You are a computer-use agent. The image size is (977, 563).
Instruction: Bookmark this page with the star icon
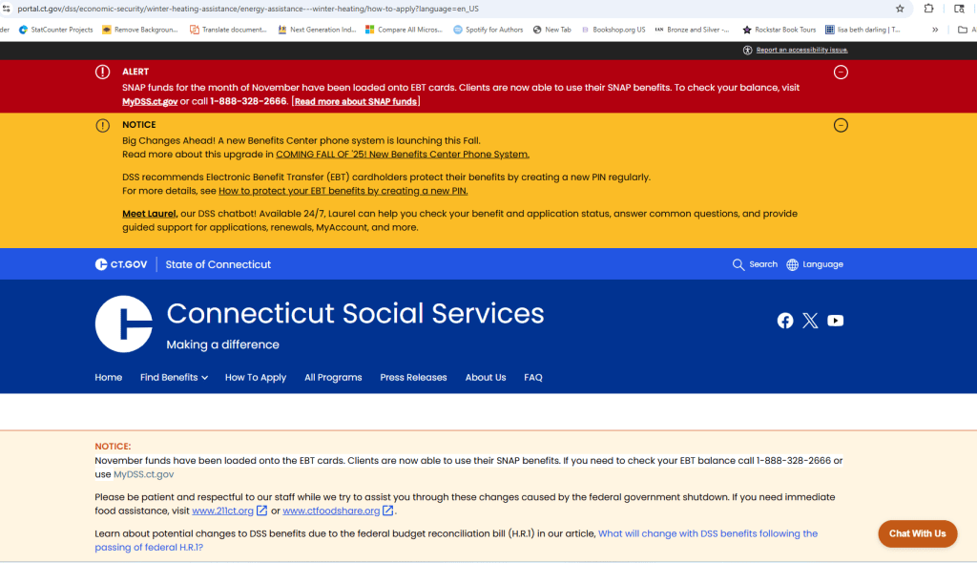click(x=899, y=9)
